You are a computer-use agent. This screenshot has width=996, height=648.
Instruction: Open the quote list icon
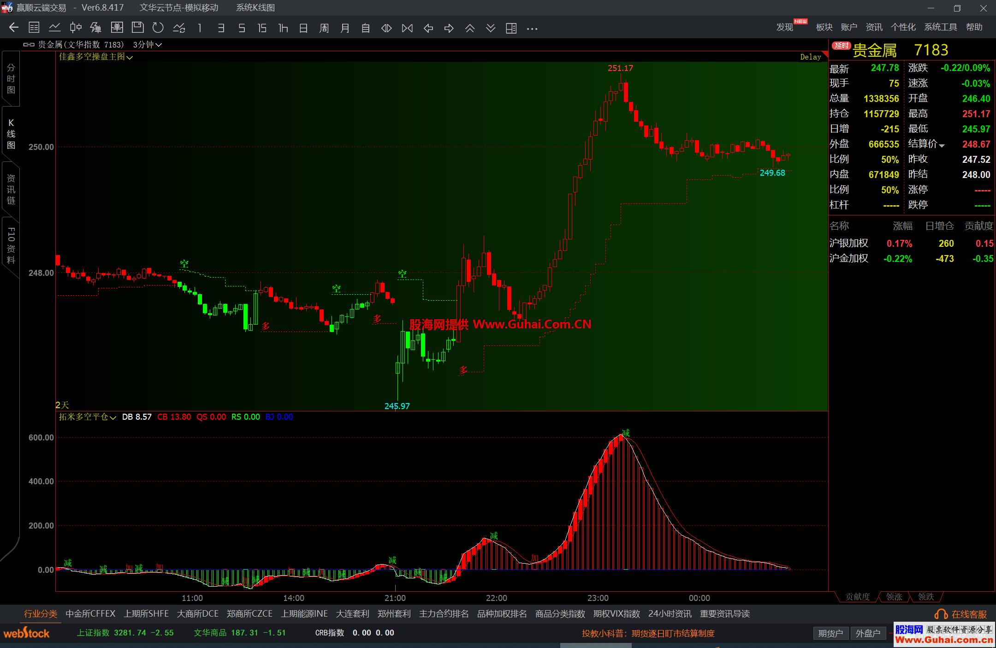(34, 28)
